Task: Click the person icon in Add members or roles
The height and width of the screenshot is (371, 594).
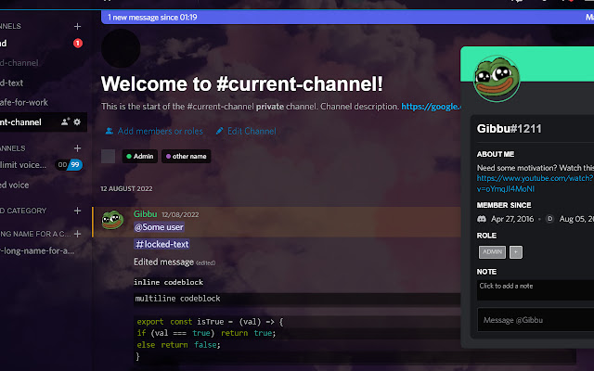Action: [110, 131]
